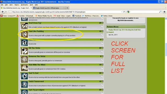This screenshot has width=167, height=94.
Task: Open the Rugby World Cup 2011 news link
Action: (x=124, y=31)
